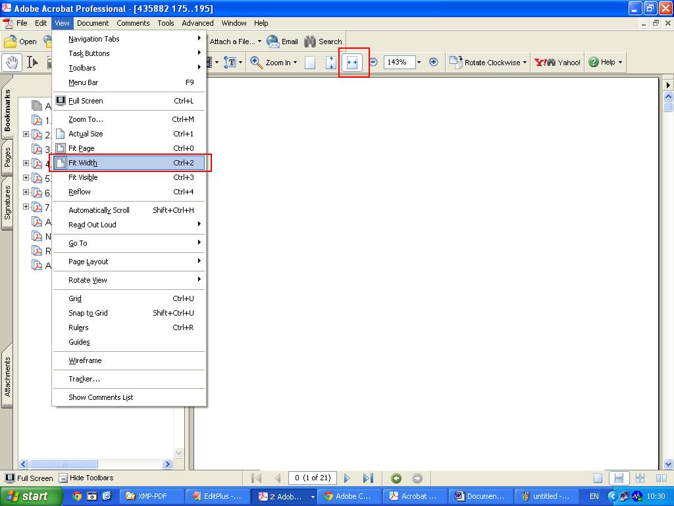Expand bookmark number 5
674x506 pixels.
[x=26, y=178]
